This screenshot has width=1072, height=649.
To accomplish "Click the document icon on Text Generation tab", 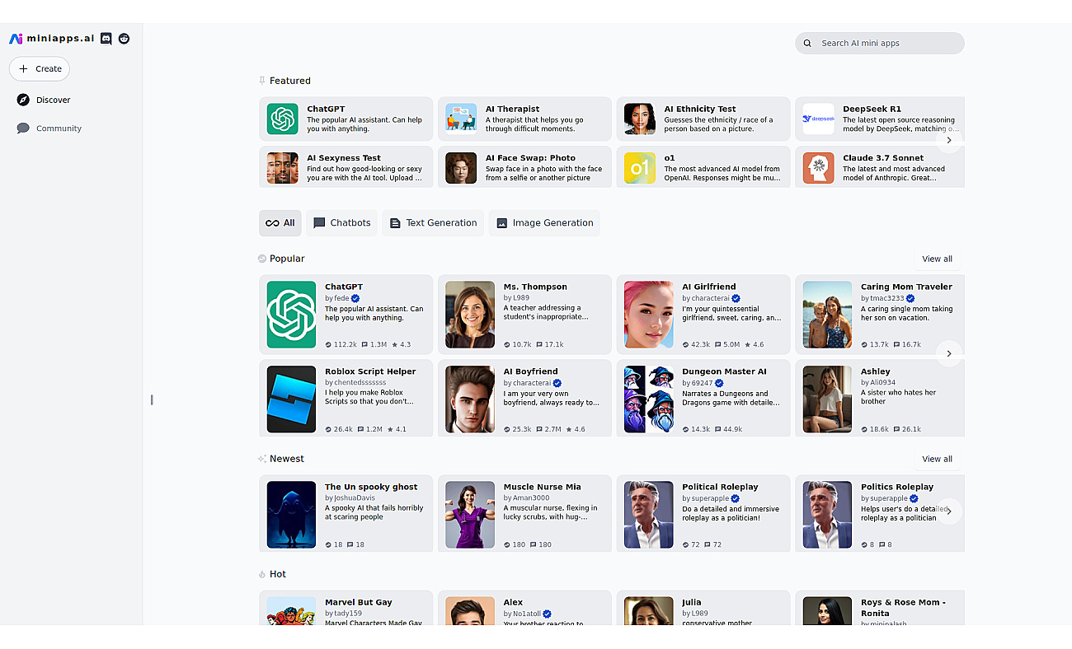I will click(x=395, y=223).
